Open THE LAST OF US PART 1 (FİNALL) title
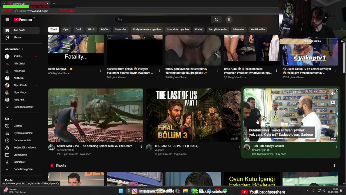Viewport: 346px width, 195px height. pos(177,146)
